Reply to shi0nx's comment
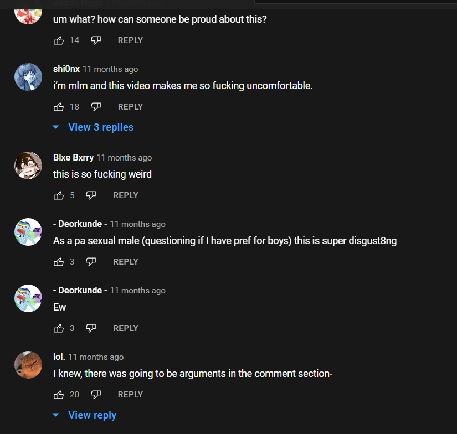The height and width of the screenshot is (434, 457). click(x=130, y=107)
